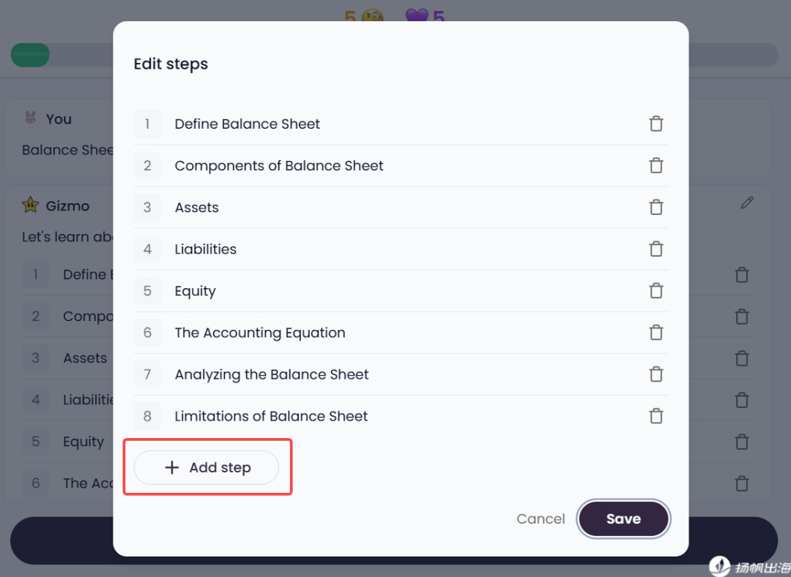The height and width of the screenshot is (577, 791).
Task: Delete The Accounting Equation step
Action: point(656,332)
